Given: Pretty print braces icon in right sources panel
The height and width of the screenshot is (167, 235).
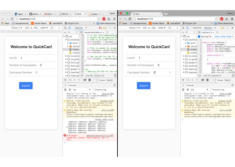Looking at the screenshot, I should (199, 76).
